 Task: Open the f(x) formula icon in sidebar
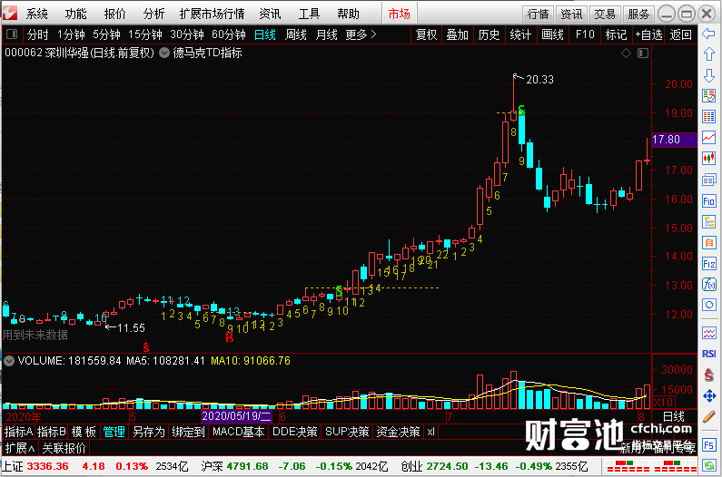(x=708, y=284)
